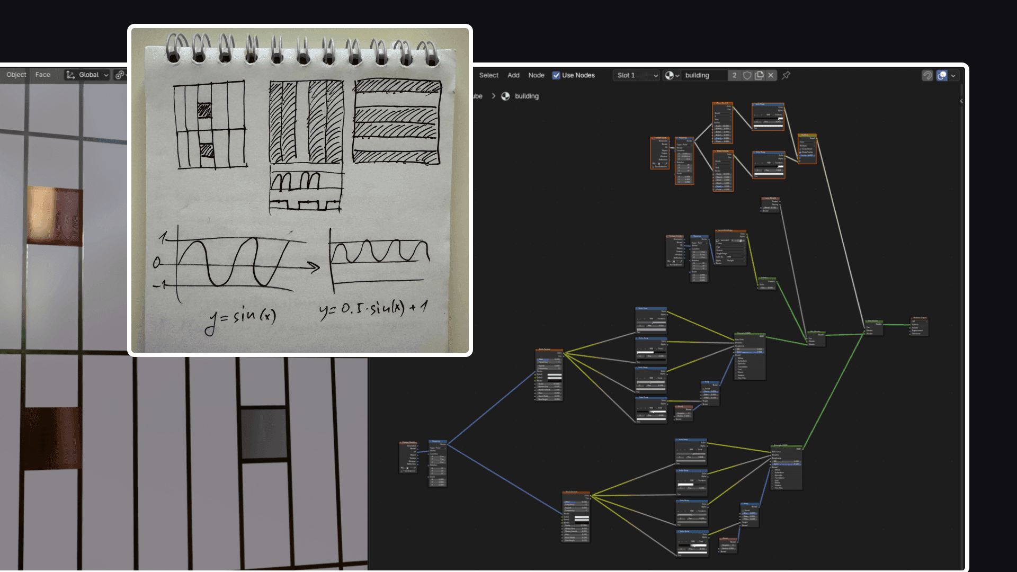Toggle the Use Nodes checkbox
The width and height of the screenshot is (1017, 572).
556,75
